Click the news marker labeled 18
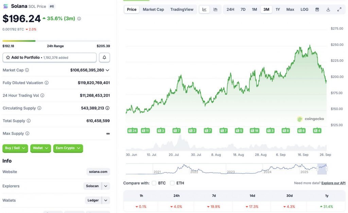 click(x=255, y=131)
